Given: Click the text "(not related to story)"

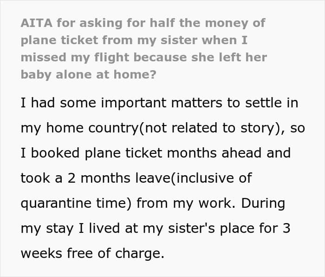Looking at the screenshot, I should pos(209,128).
